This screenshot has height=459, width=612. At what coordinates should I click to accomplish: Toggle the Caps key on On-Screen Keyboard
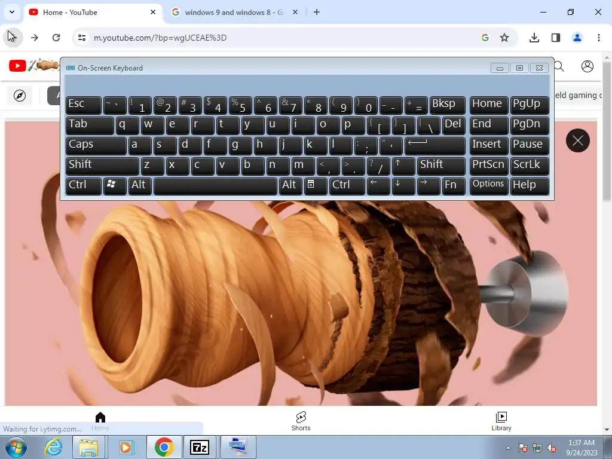coord(96,146)
